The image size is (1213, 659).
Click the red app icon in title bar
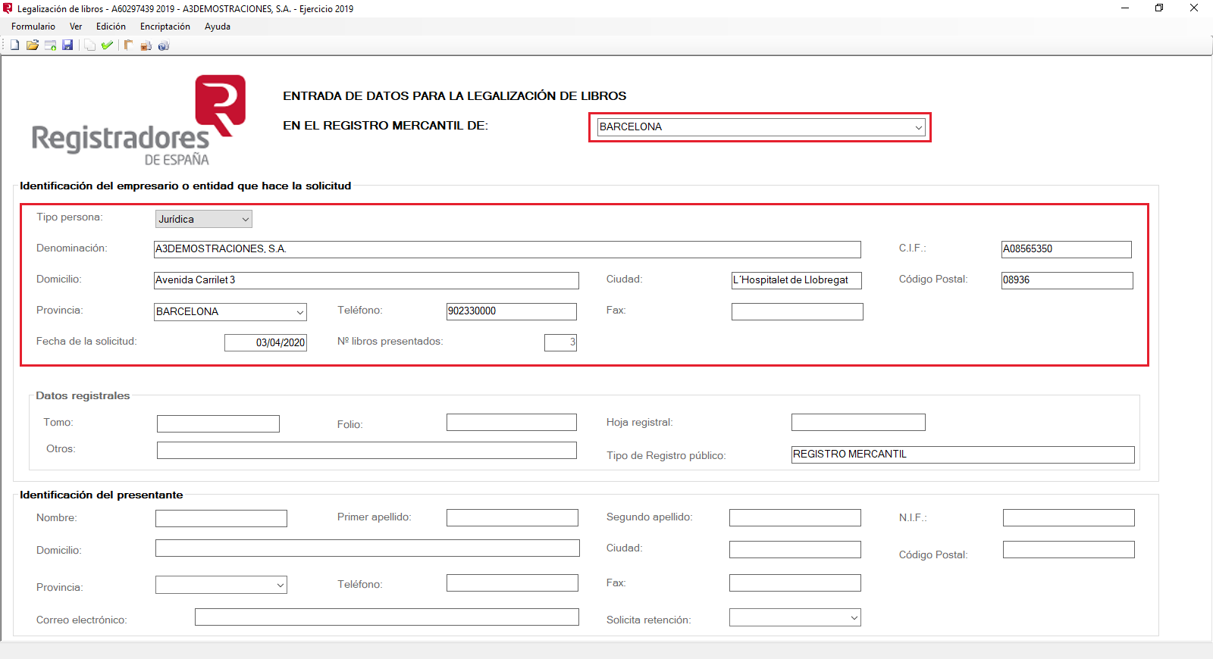(x=8, y=8)
